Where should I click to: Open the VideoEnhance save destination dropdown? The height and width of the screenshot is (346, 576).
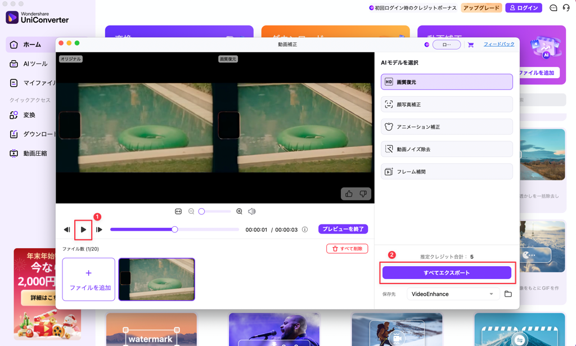453,293
